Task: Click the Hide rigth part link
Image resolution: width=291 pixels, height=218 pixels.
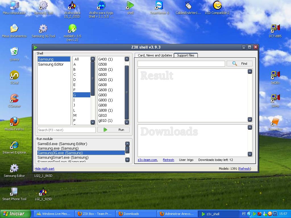Action: click(x=45, y=169)
